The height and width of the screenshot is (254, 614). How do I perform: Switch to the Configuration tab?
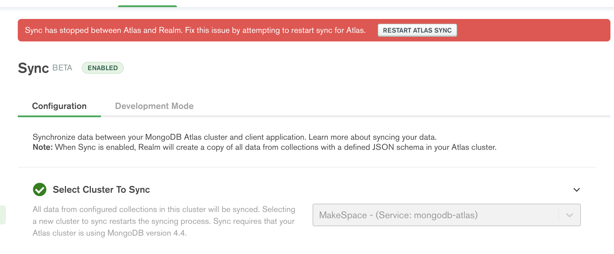coord(59,106)
